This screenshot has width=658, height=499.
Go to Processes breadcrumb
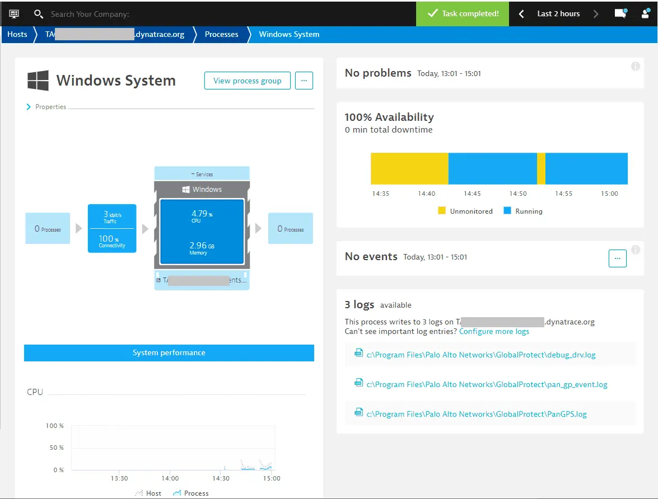221,34
